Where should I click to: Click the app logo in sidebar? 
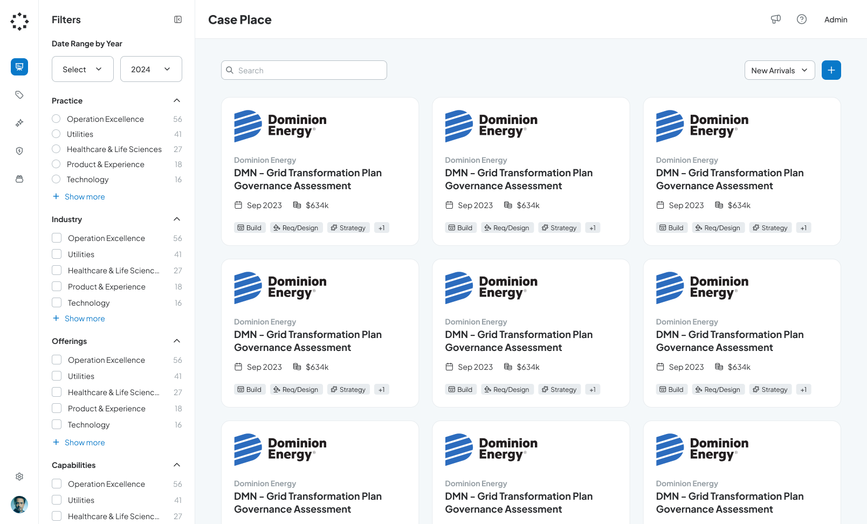(19, 22)
